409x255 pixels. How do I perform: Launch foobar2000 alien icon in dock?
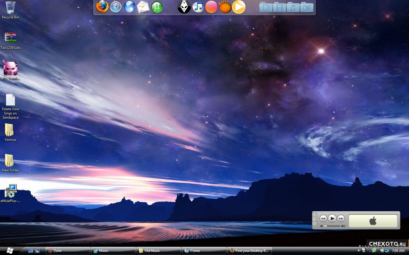(184, 7)
